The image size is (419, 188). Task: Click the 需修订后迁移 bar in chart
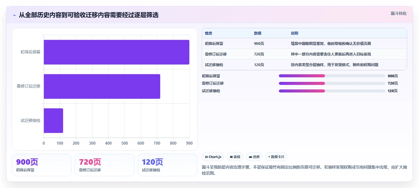coord(102,86)
